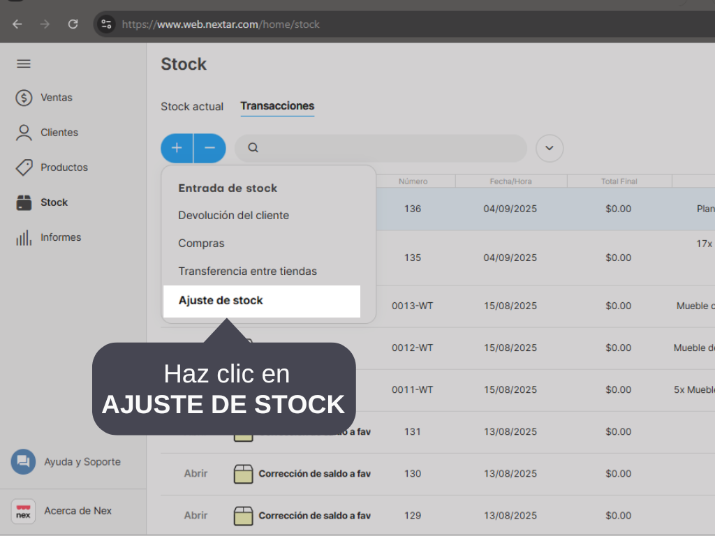Click the Nex logo icon
Image resolution: width=715 pixels, height=536 pixels.
tap(23, 512)
